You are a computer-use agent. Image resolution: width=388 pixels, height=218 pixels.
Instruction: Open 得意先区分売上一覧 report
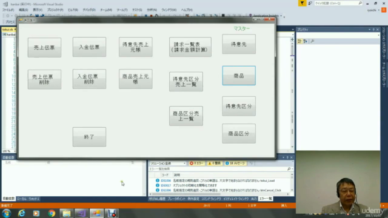pos(186,82)
